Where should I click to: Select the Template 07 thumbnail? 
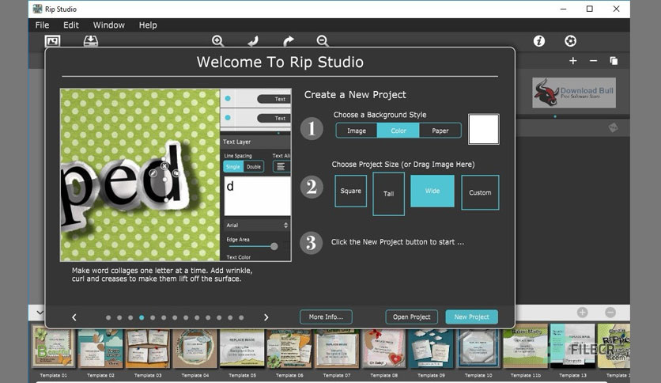click(336, 347)
